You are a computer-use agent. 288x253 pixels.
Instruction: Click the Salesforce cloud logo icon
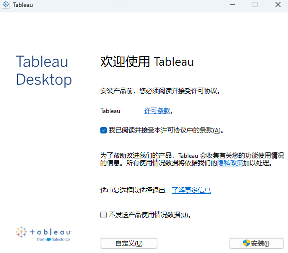click(x=49, y=240)
